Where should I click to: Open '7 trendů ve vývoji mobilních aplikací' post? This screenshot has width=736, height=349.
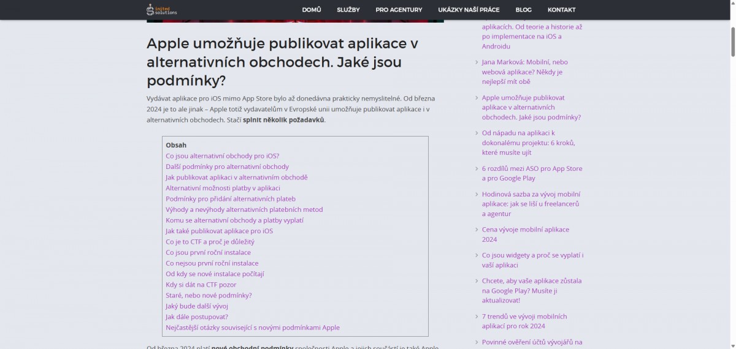point(524,321)
